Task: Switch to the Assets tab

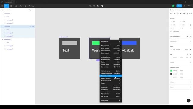Action: pyautogui.click(x=9, y=10)
